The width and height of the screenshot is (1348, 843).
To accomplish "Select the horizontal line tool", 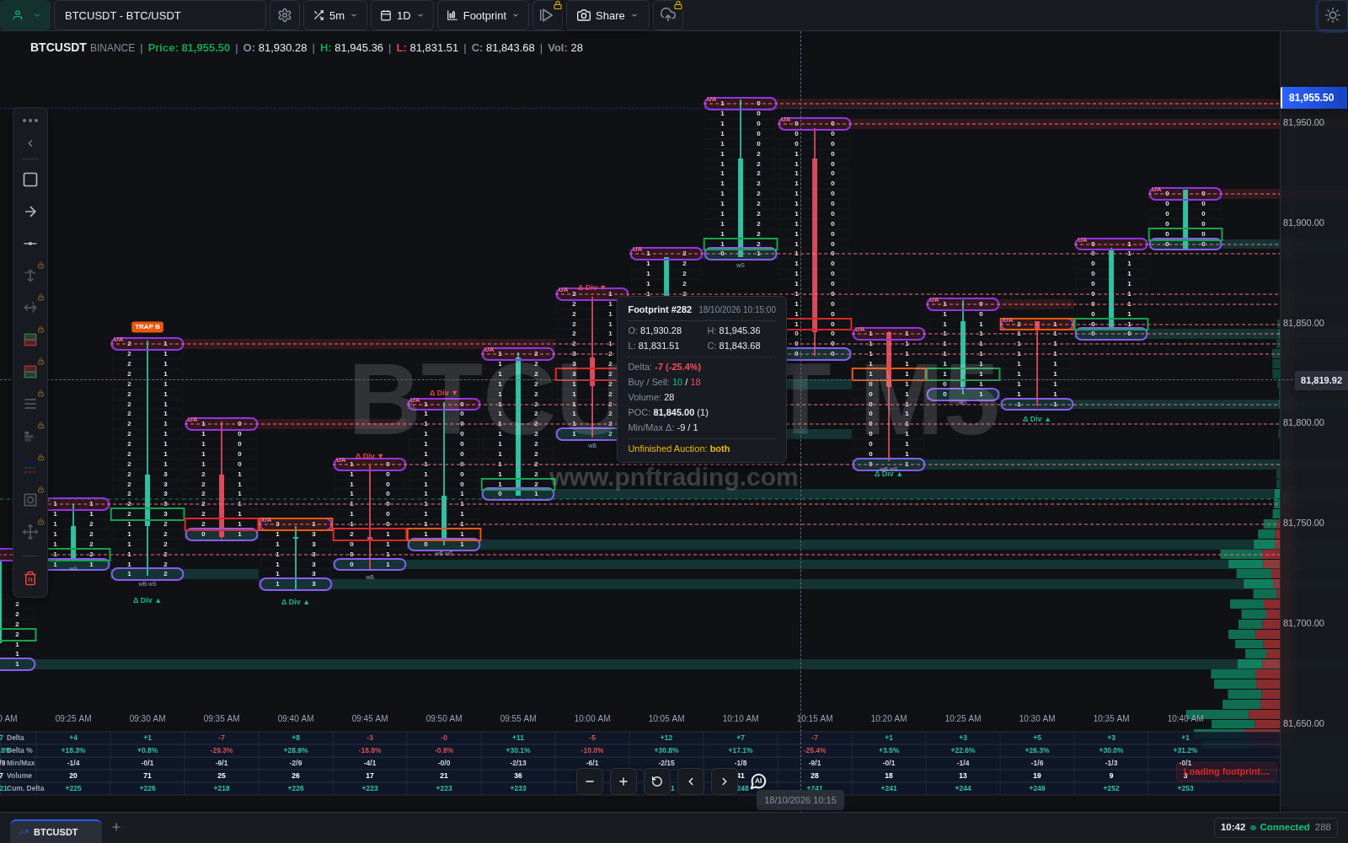I will (30, 244).
